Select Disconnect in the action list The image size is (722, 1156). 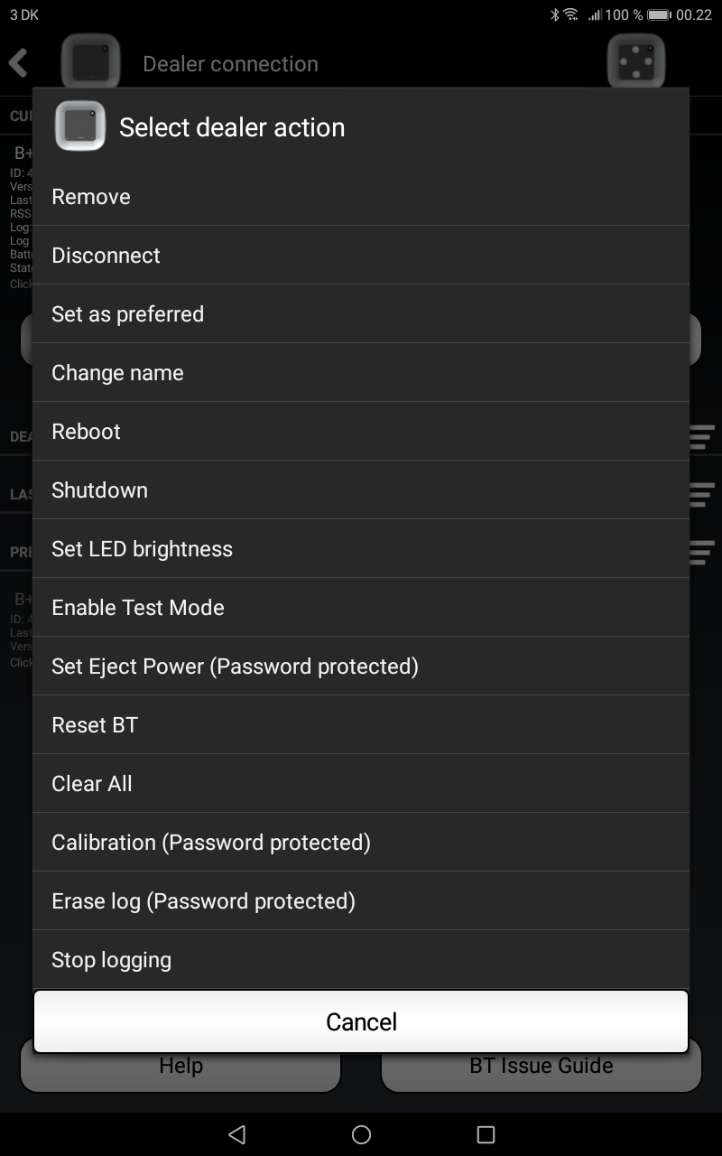point(361,256)
